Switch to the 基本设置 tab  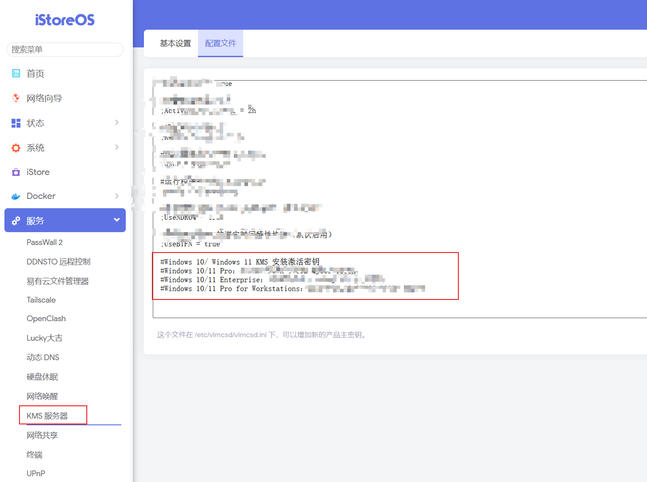click(x=175, y=43)
